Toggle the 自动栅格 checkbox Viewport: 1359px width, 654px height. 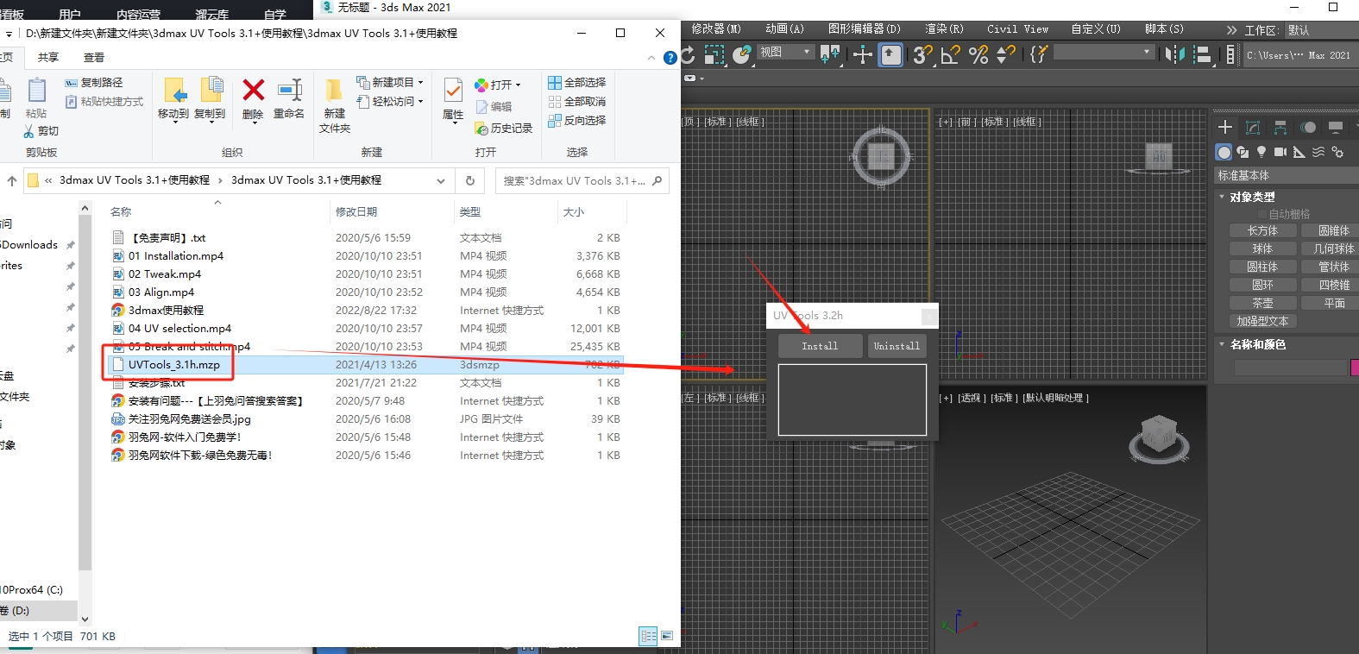[1262, 214]
